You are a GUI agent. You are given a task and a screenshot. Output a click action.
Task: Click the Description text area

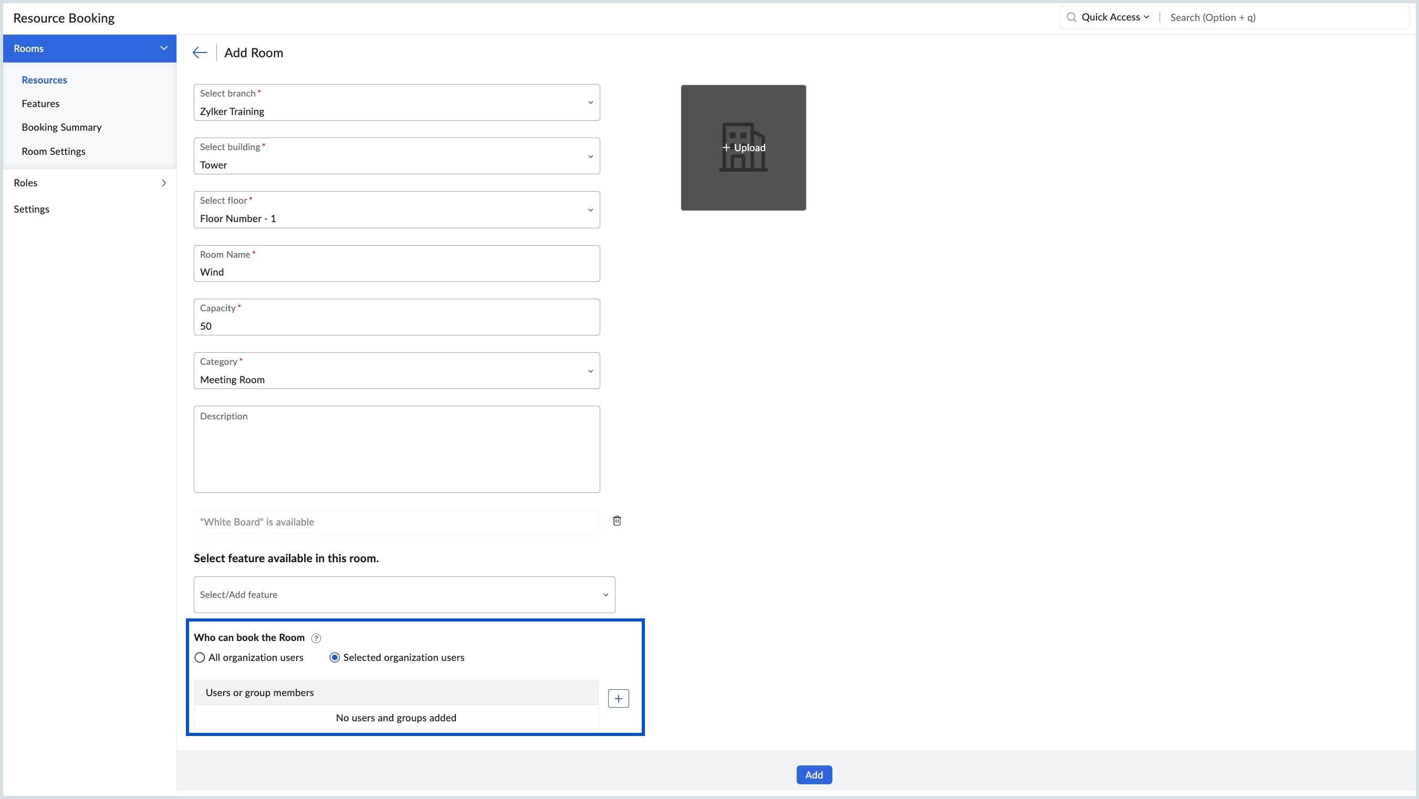(397, 449)
